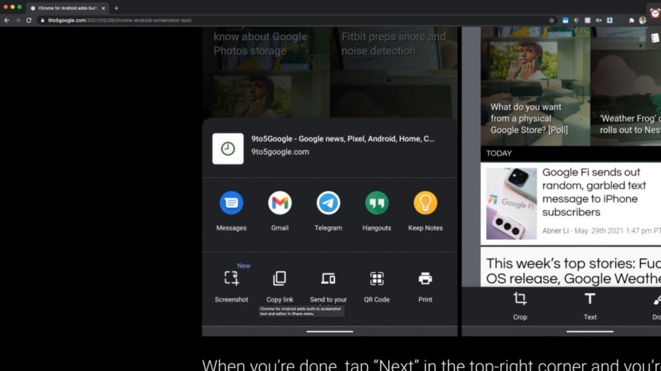Click the site lock icon
The height and width of the screenshot is (371, 661).
42,20
